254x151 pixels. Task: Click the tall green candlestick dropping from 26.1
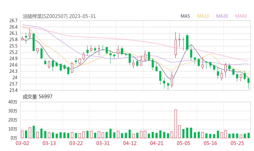pos(34,42)
